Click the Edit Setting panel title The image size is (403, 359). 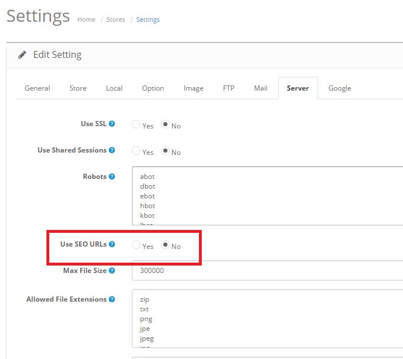57,55
